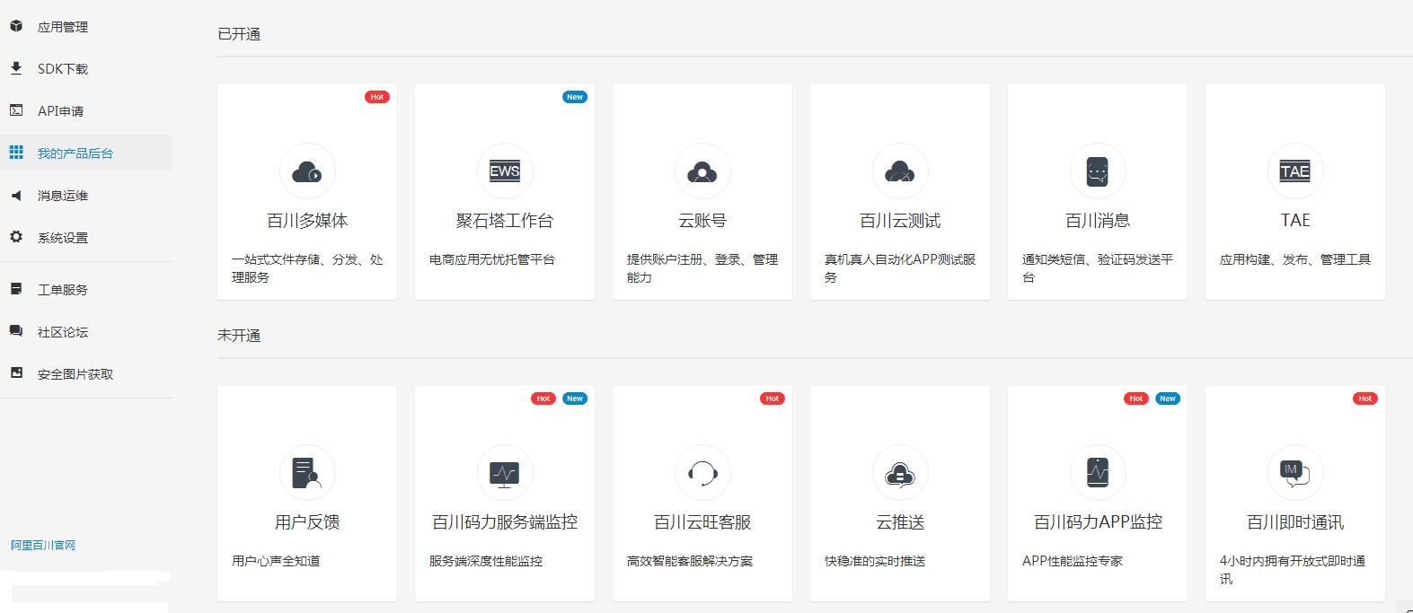This screenshot has width=1413, height=613.
Task: Click the 已开通 section heading
Action: coord(239,34)
